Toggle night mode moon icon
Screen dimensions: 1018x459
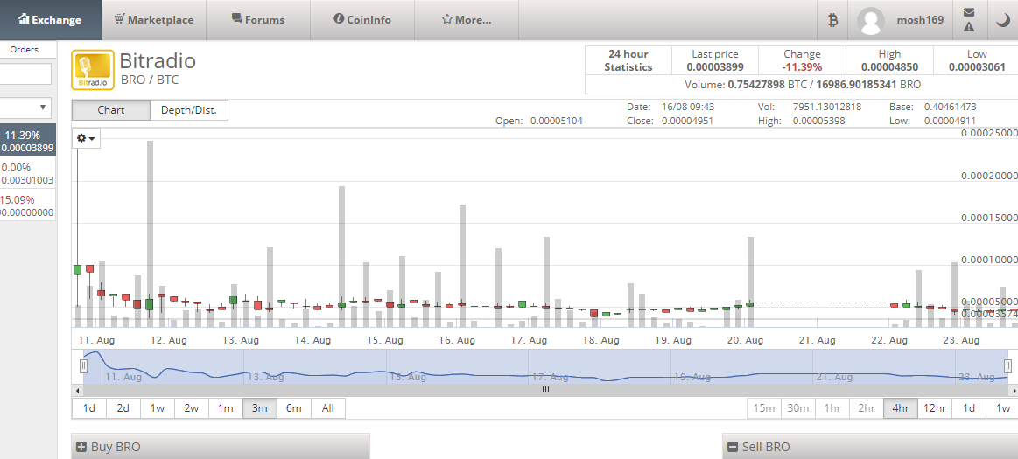pos(1002,20)
